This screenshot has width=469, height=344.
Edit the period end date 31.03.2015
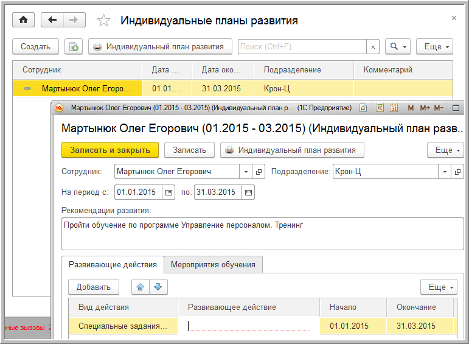(x=218, y=192)
